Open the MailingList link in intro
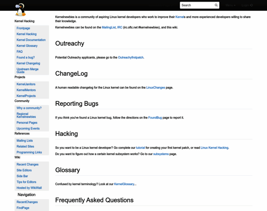The height and width of the screenshot is (211, 267). coord(109,27)
